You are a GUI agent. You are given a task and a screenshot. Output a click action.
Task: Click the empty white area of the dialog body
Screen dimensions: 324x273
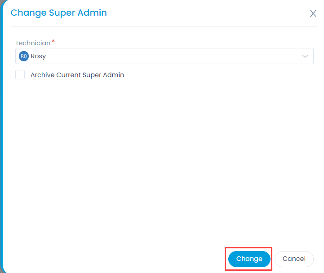click(x=161, y=161)
